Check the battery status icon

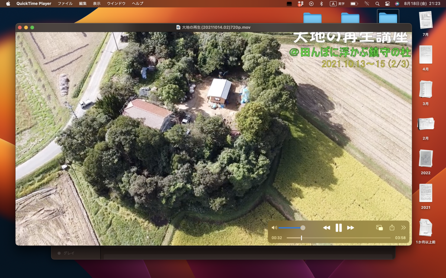tap(354, 3)
